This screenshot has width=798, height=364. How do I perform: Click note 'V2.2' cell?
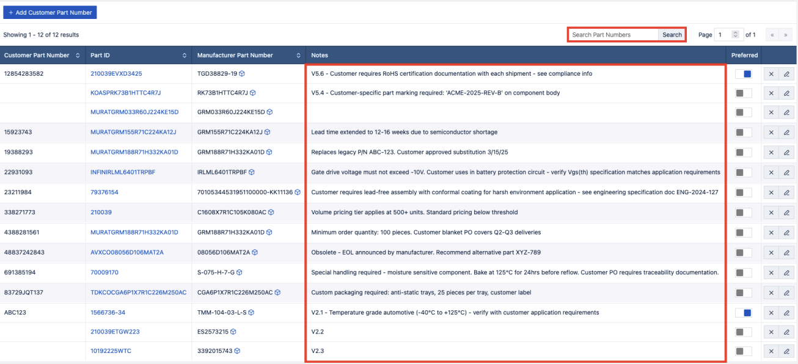click(x=515, y=332)
